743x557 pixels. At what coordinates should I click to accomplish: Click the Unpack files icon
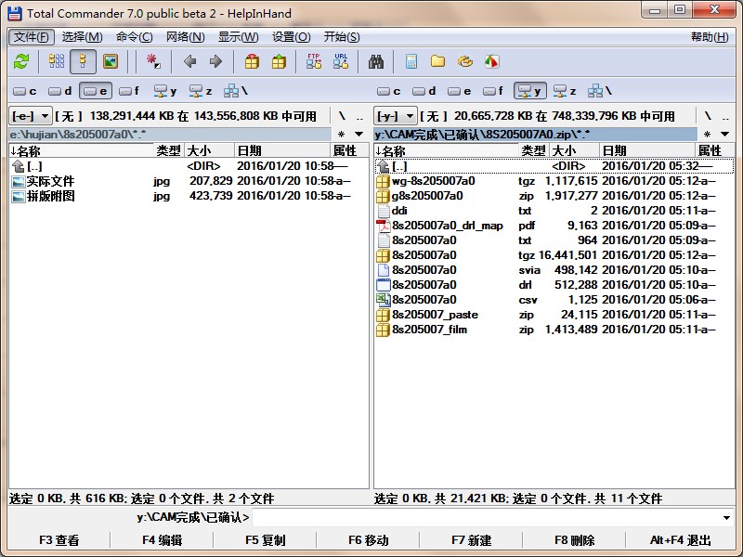280,61
